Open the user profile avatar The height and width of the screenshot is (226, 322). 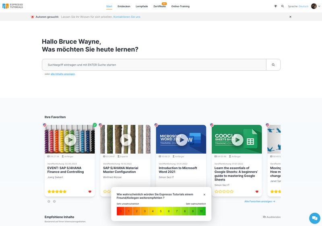coord(314,6)
